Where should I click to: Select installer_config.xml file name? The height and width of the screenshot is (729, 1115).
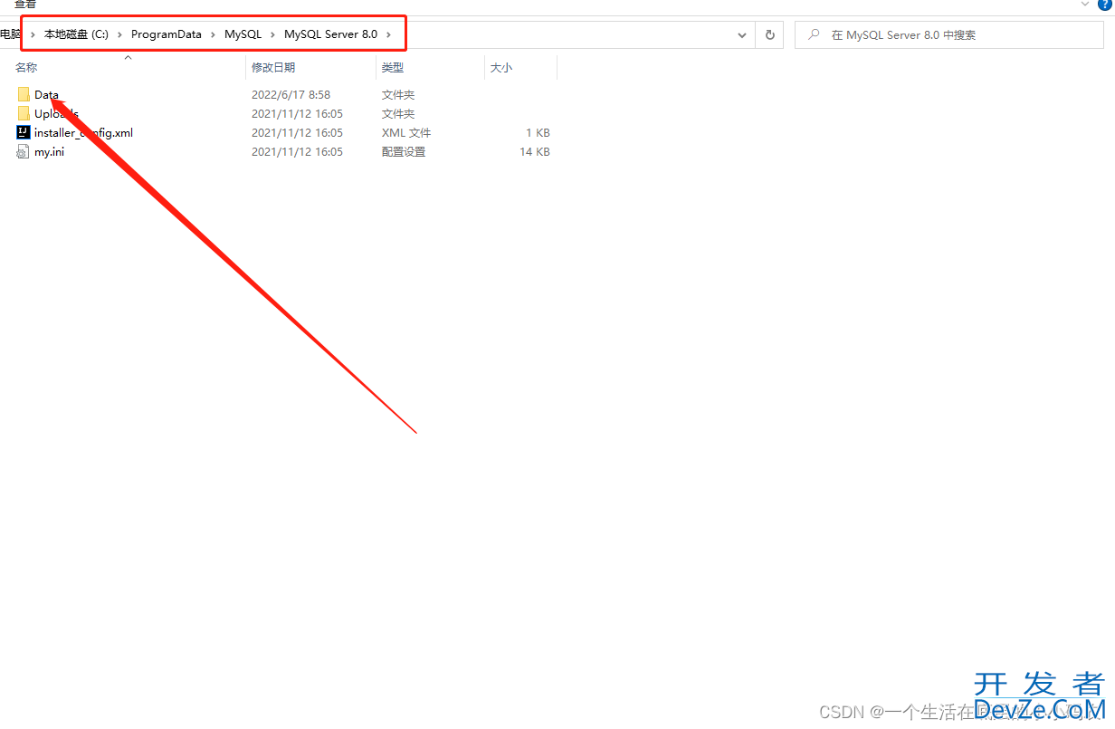83,132
